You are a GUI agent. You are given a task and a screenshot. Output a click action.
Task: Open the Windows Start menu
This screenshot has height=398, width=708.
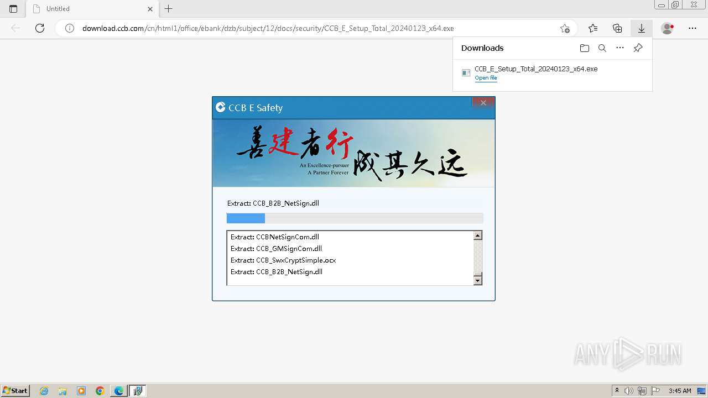click(x=15, y=390)
